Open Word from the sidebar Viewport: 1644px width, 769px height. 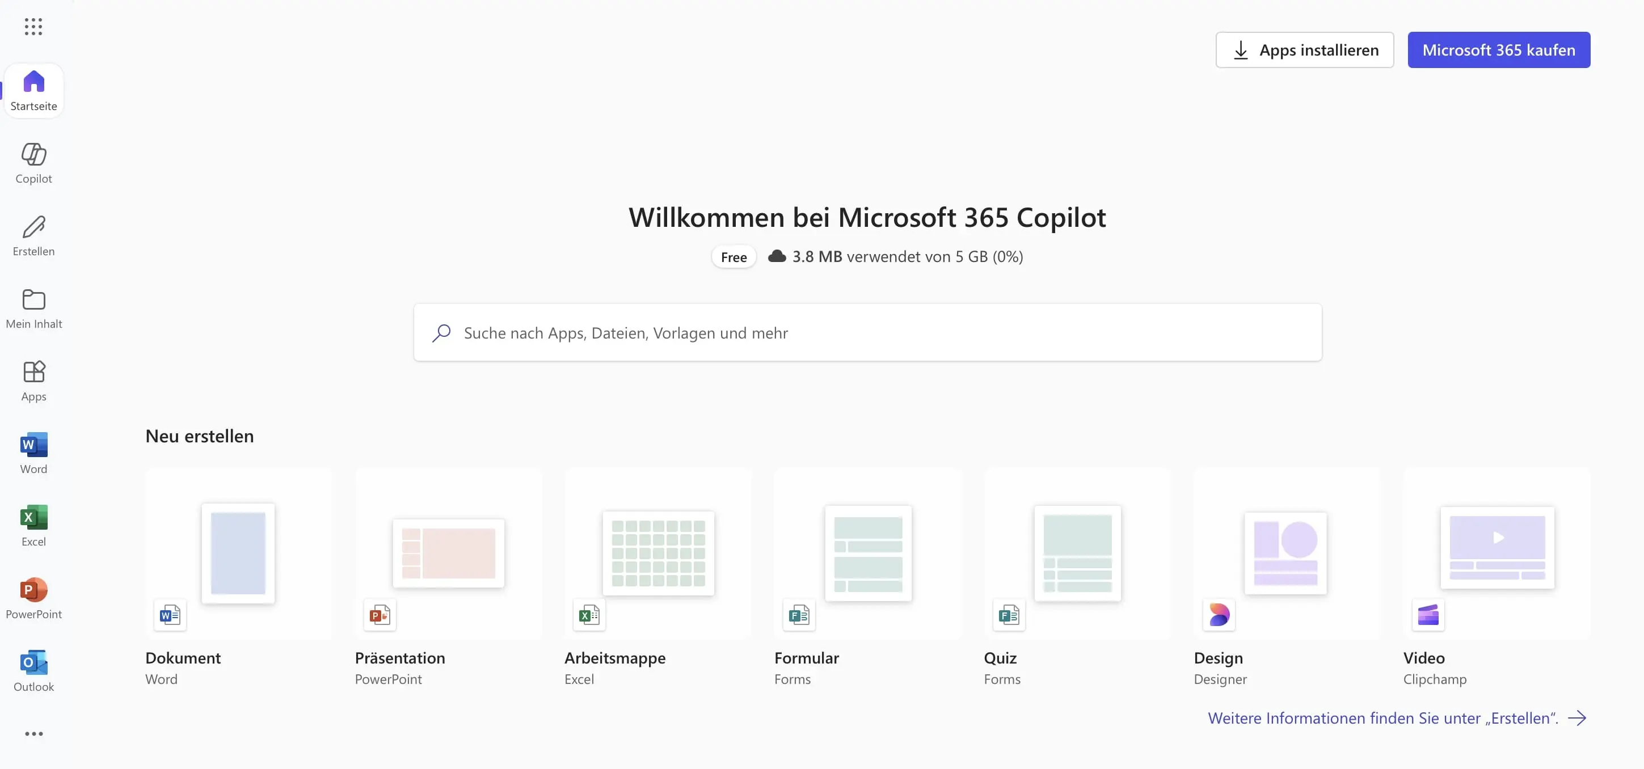[x=33, y=453]
